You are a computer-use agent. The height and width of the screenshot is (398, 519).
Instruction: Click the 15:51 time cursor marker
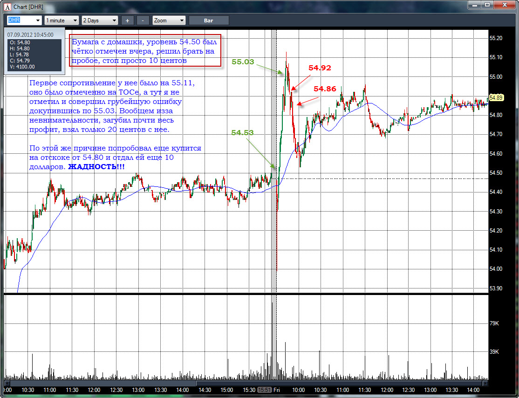[265, 390]
